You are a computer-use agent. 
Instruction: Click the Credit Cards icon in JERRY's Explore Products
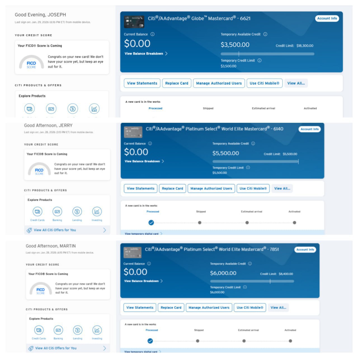coord(37,212)
